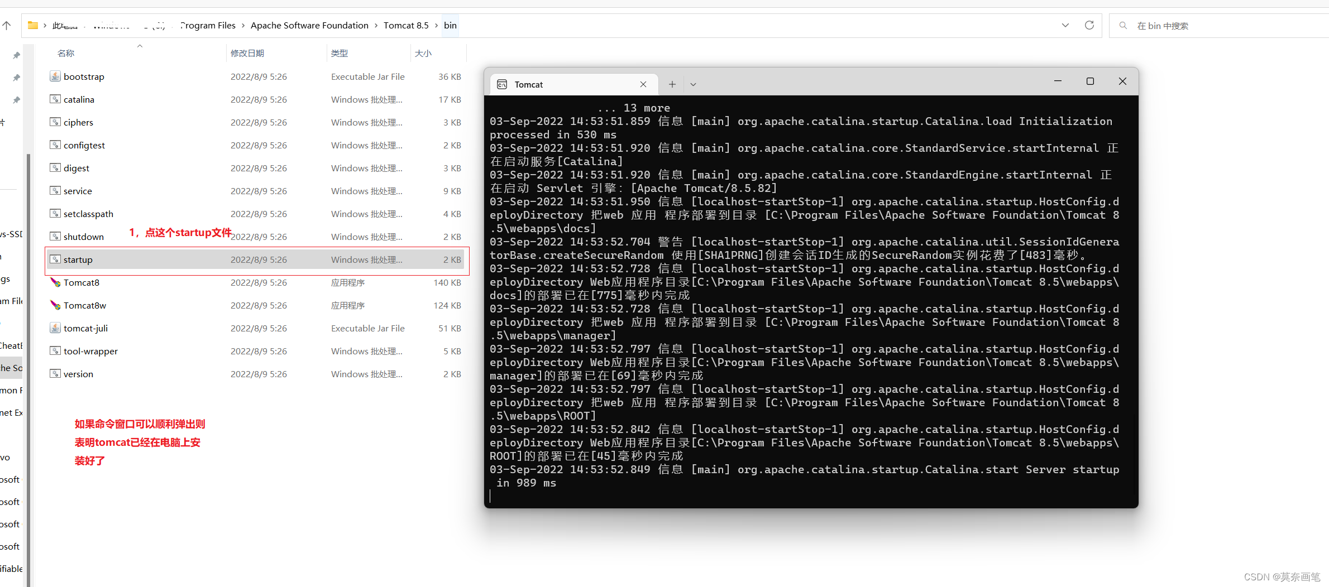
Task: Open the Tomcat8w application
Action: 84,305
